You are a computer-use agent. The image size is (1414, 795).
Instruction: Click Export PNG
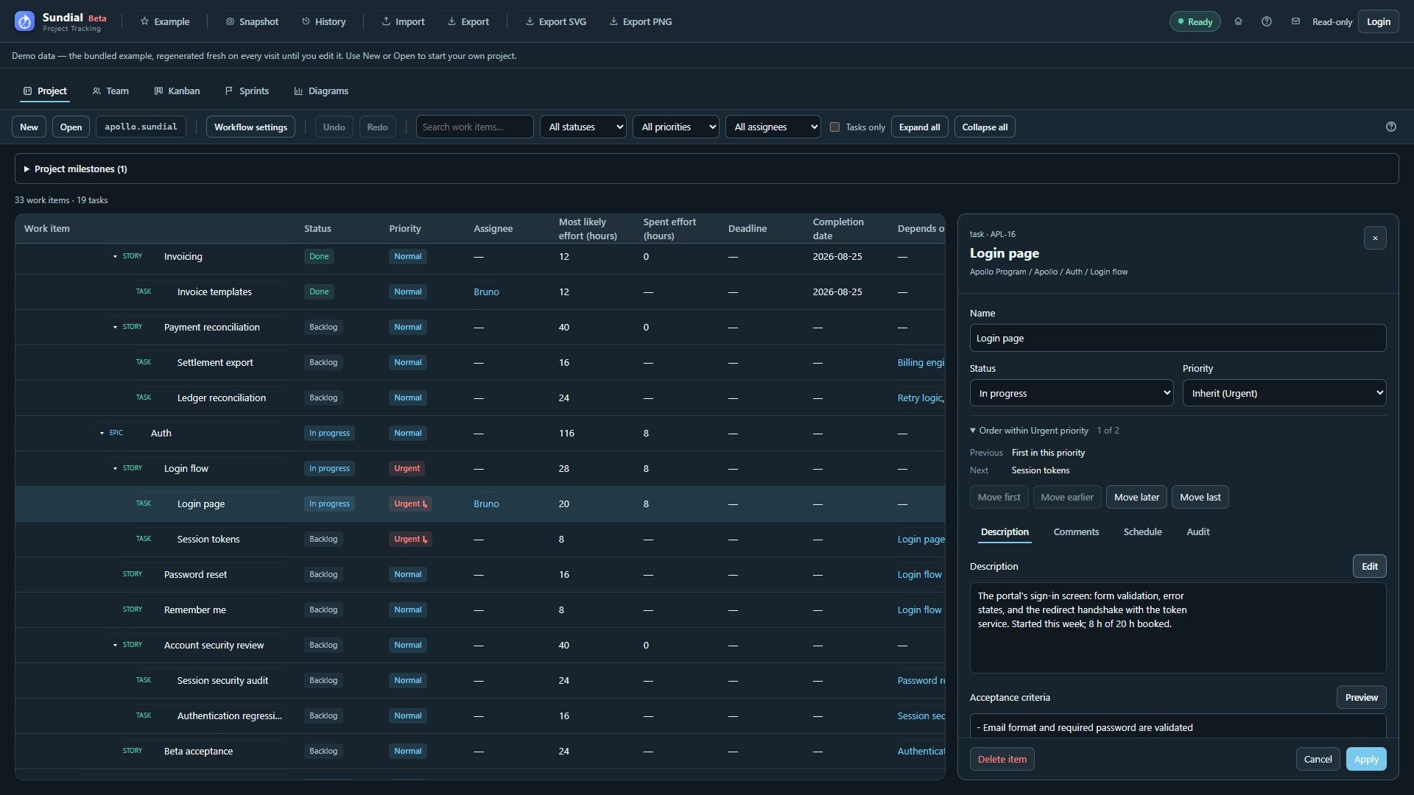(x=640, y=21)
